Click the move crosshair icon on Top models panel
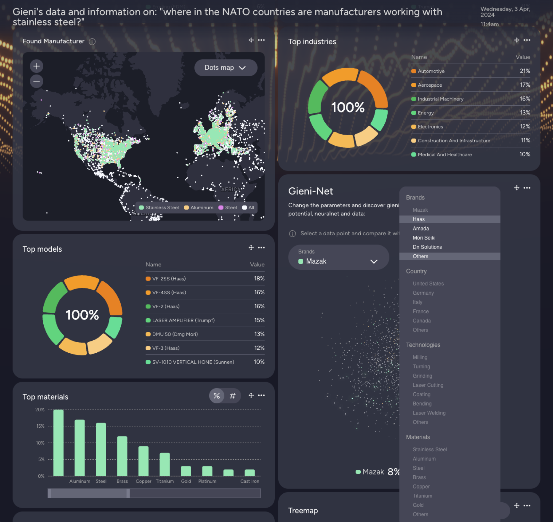This screenshot has height=522, width=553. pyautogui.click(x=251, y=248)
